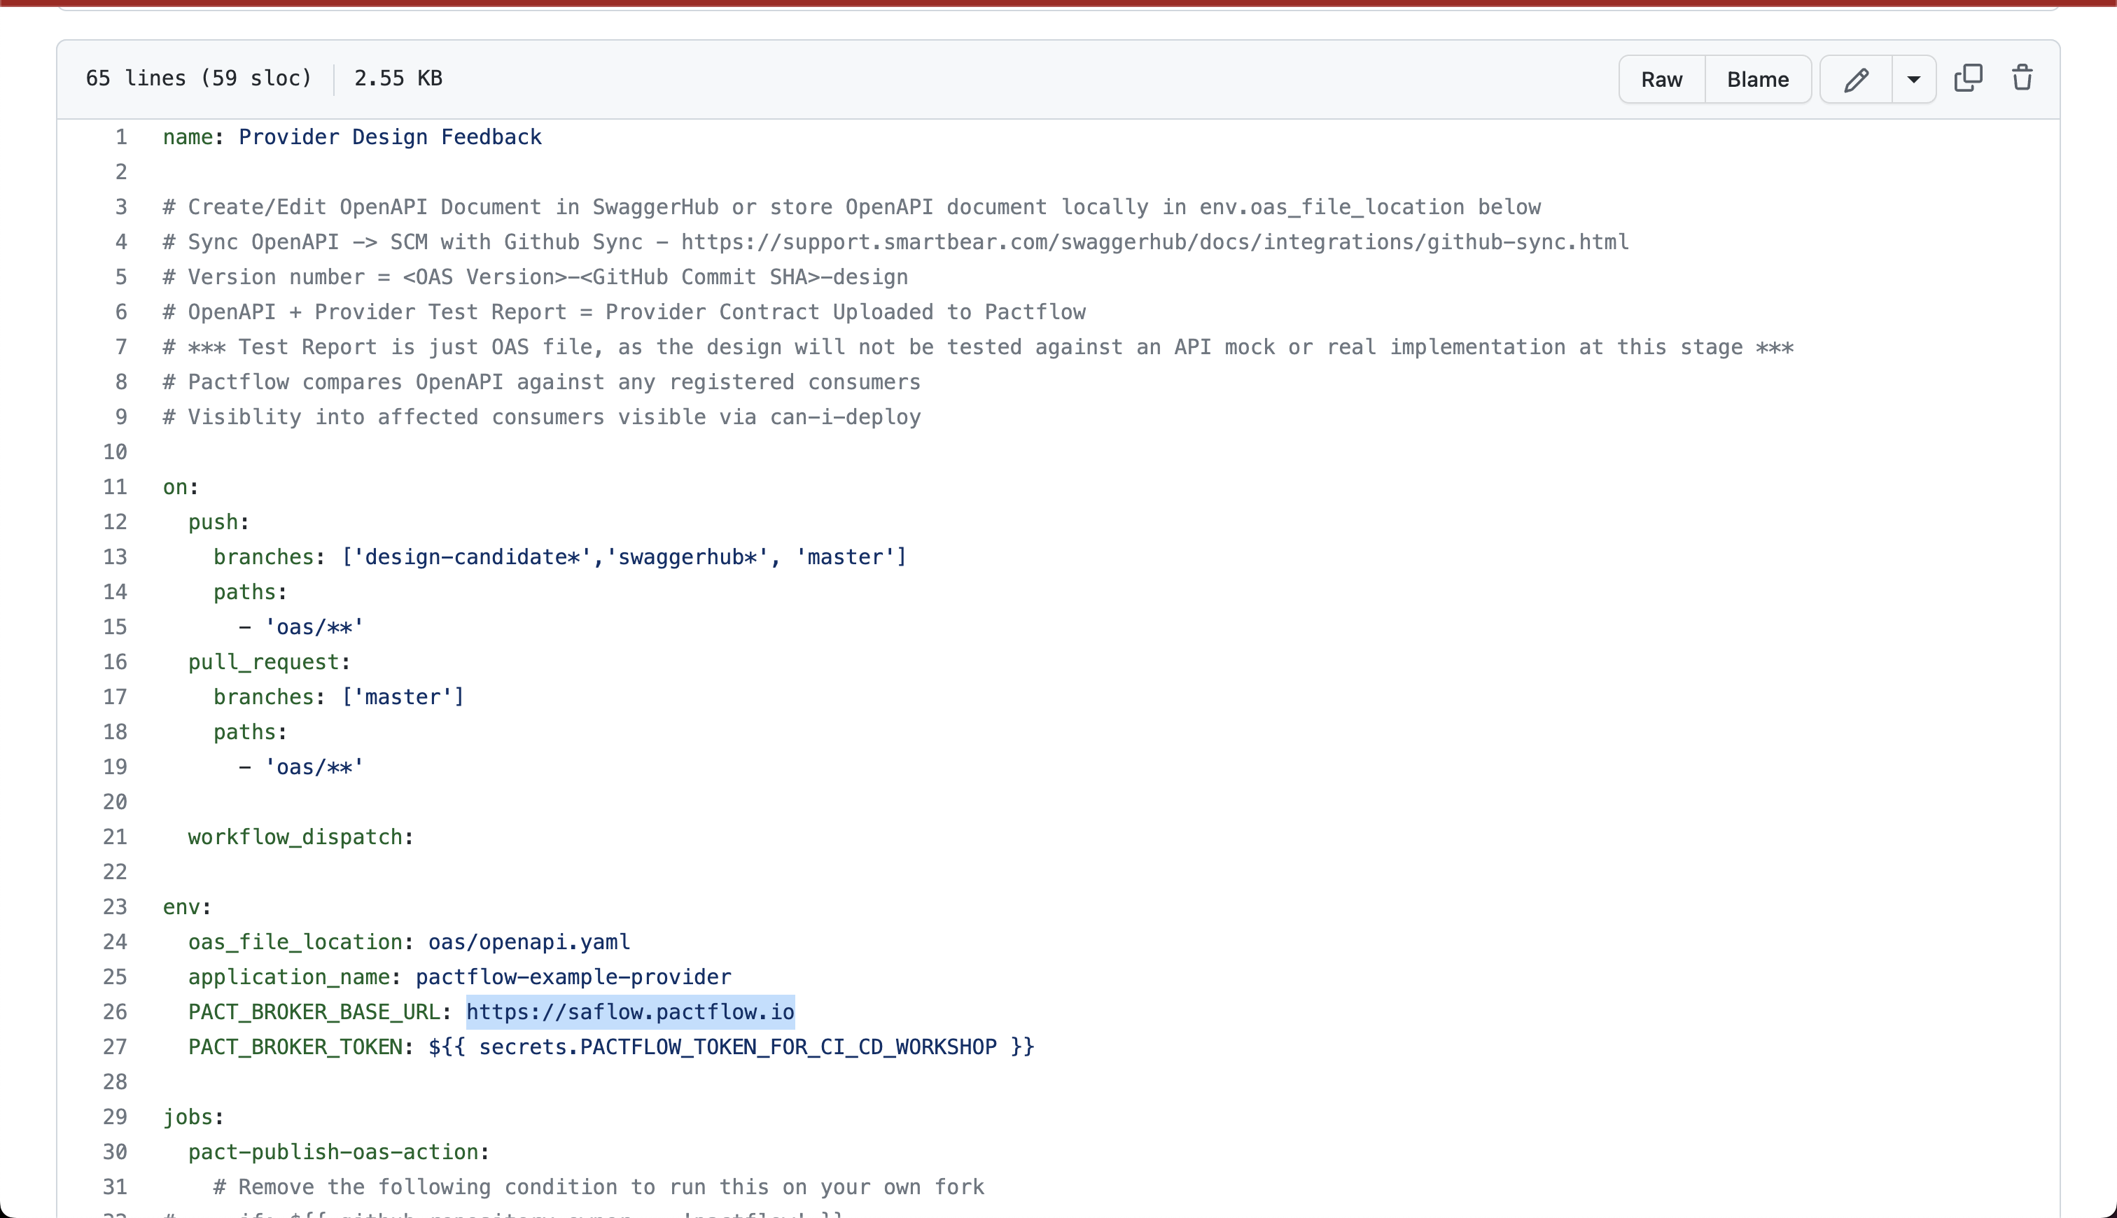View the Raw file

tap(1659, 78)
